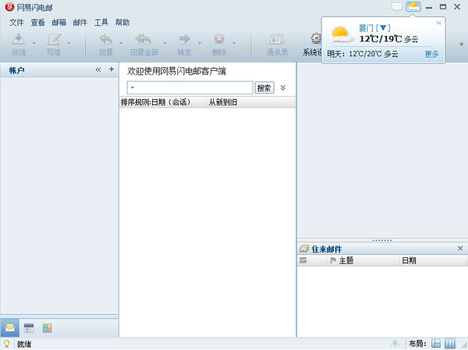Click the flag column header icon

[x=333, y=260]
